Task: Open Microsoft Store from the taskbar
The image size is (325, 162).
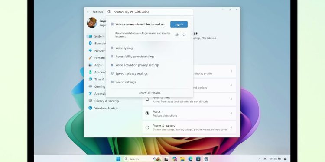Action: (198, 159)
